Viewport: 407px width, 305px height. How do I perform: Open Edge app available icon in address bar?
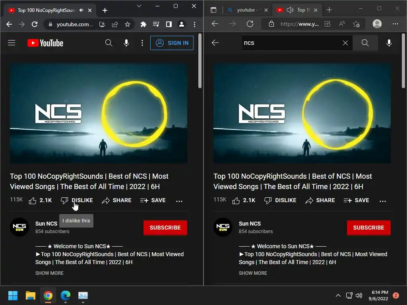coord(328,24)
